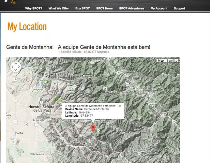Image resolution: width=210 pixels, height=163 pixels.
Task: Zoom out with the minus button
Action: click(16, 122)
